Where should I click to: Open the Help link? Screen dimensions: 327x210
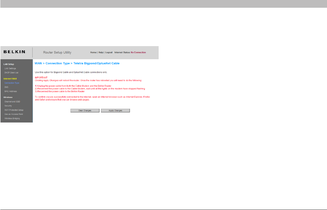(x=101, y=53)
